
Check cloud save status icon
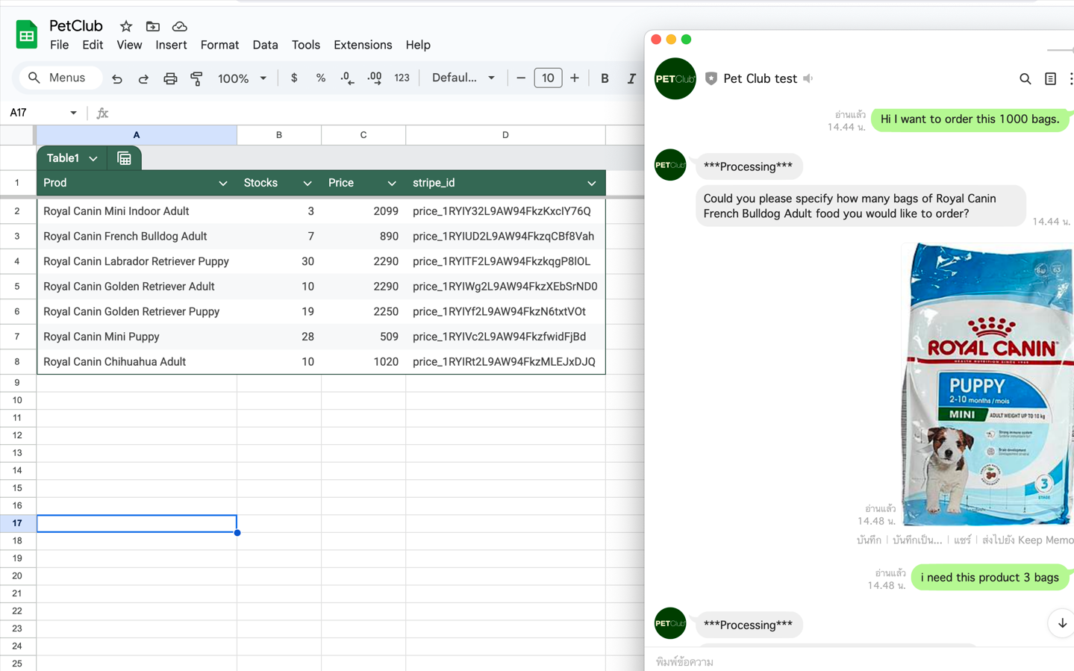click(179, 26)
